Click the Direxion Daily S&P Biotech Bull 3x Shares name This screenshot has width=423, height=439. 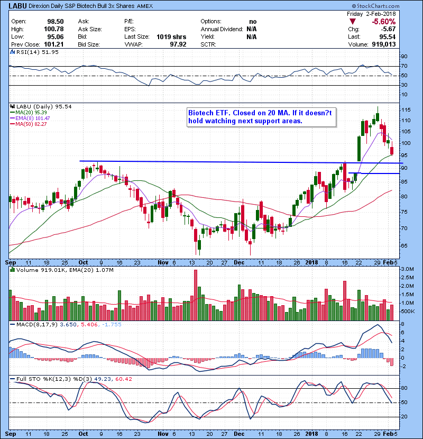81,6
